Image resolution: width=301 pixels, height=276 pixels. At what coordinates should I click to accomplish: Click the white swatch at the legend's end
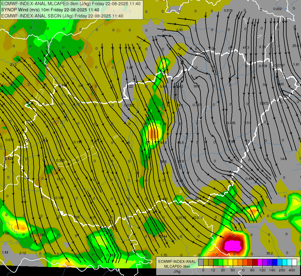[x=294, y=262]
